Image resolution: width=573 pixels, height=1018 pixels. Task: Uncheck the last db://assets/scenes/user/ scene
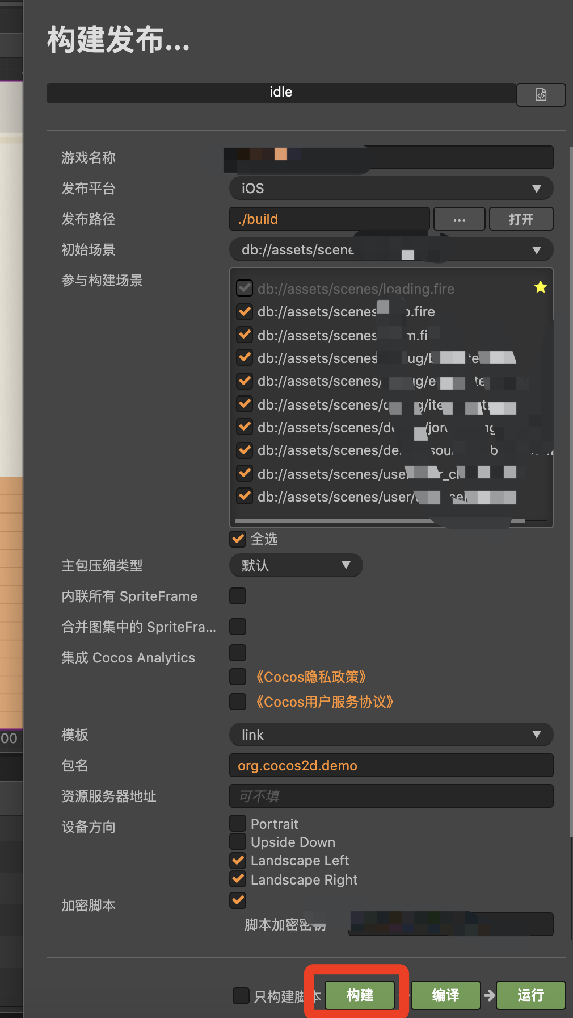[245, 496]
